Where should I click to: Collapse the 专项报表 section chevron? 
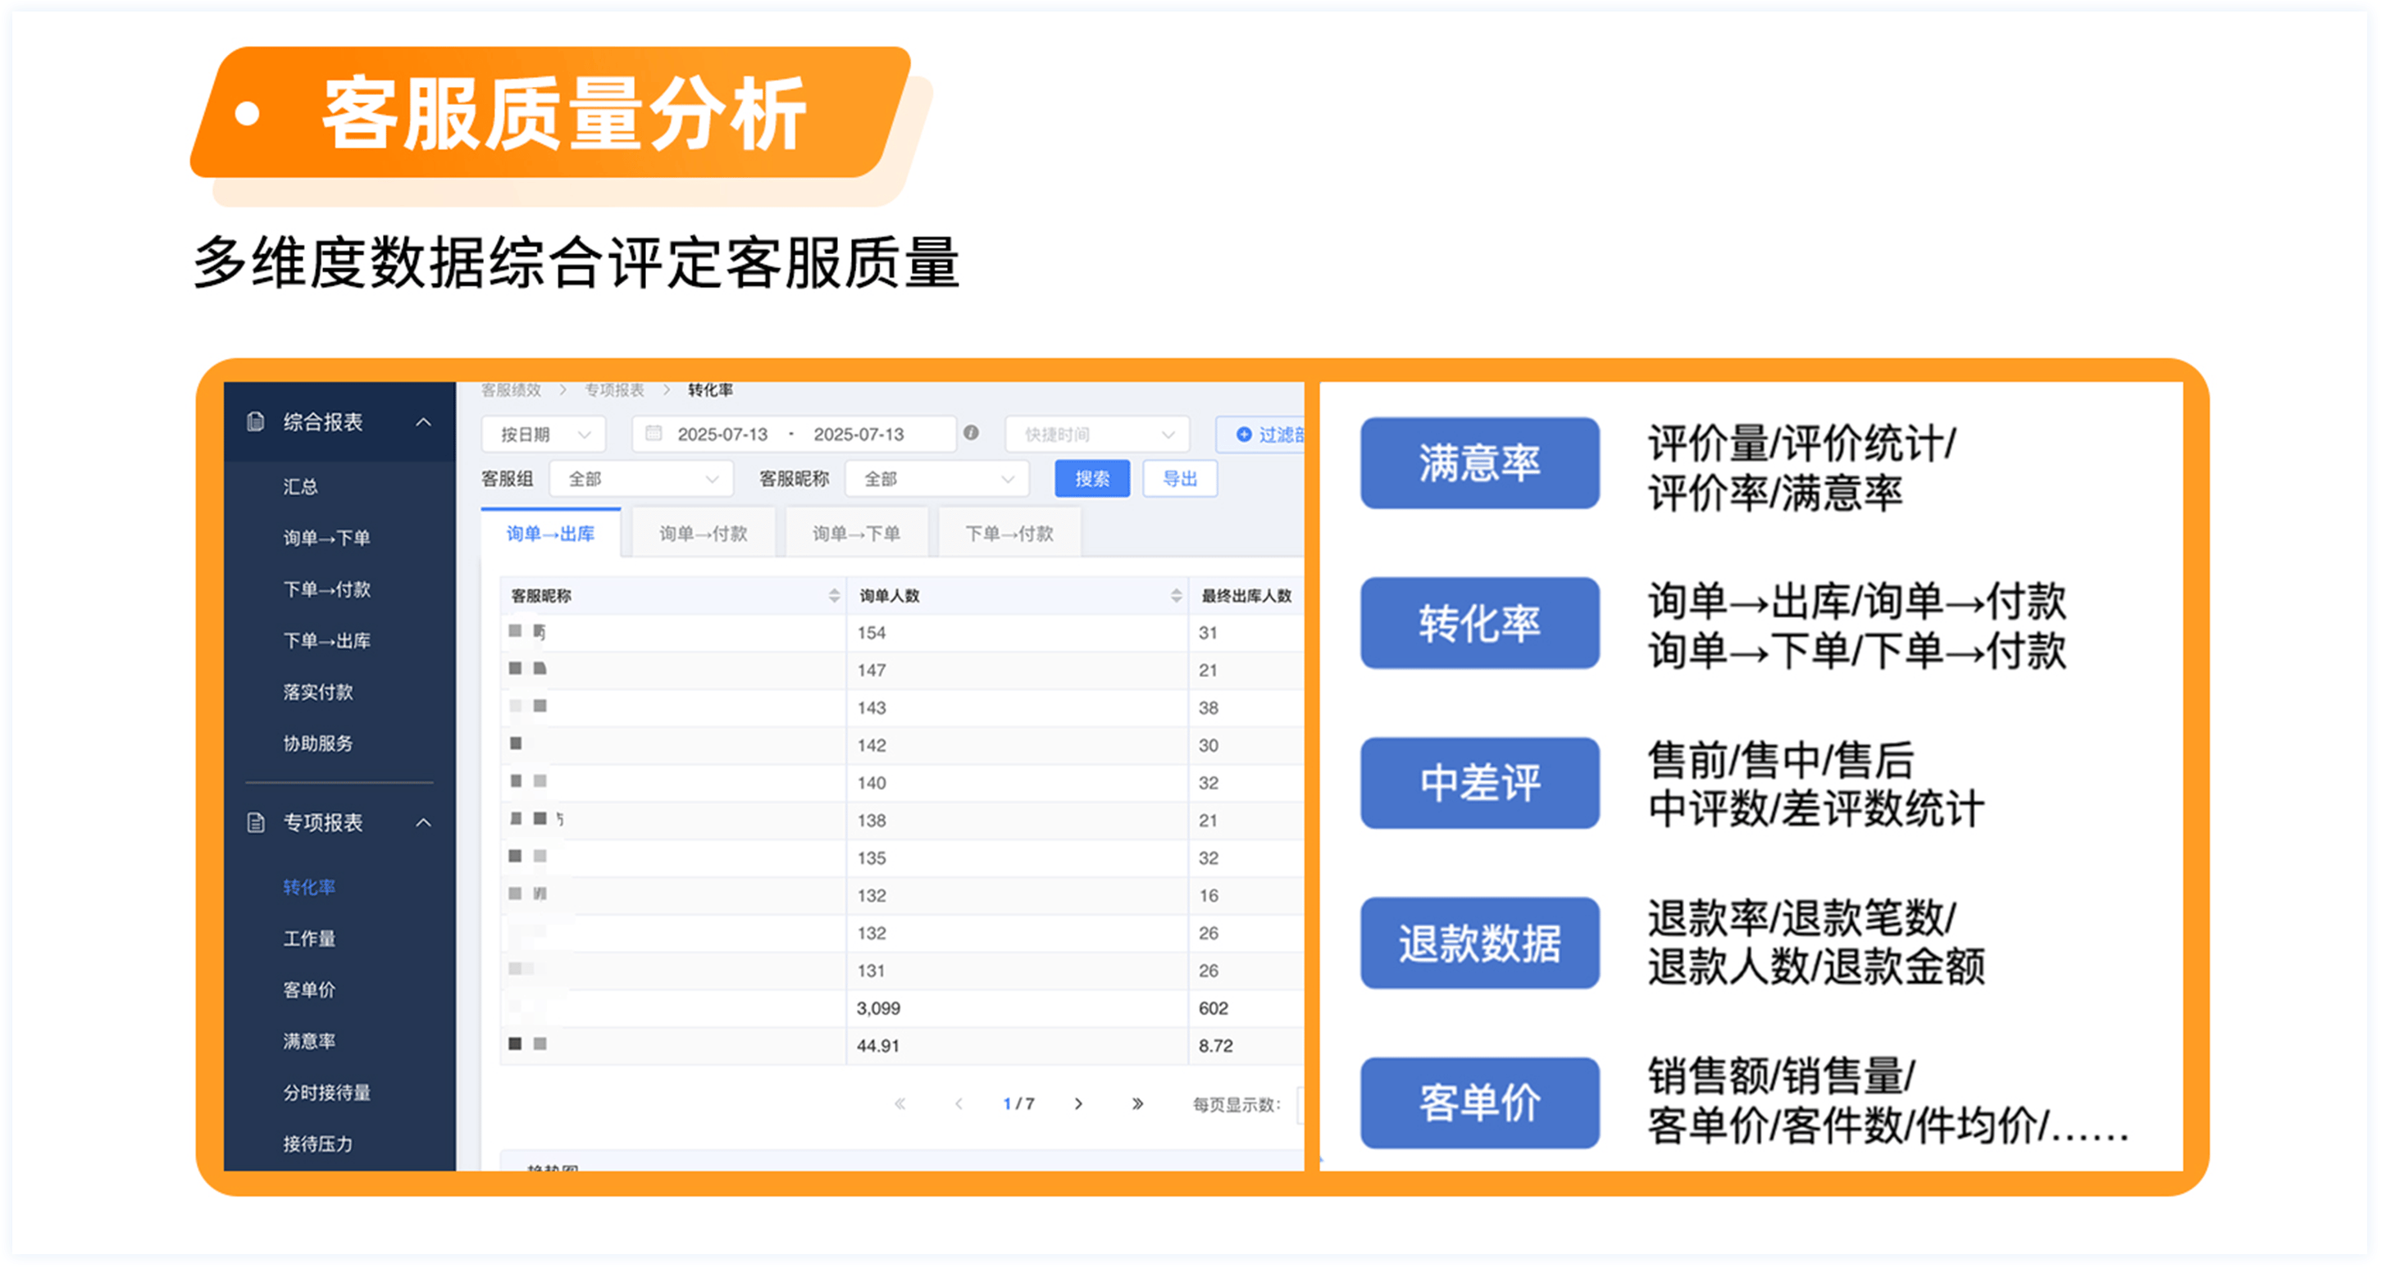pos(423,822)
